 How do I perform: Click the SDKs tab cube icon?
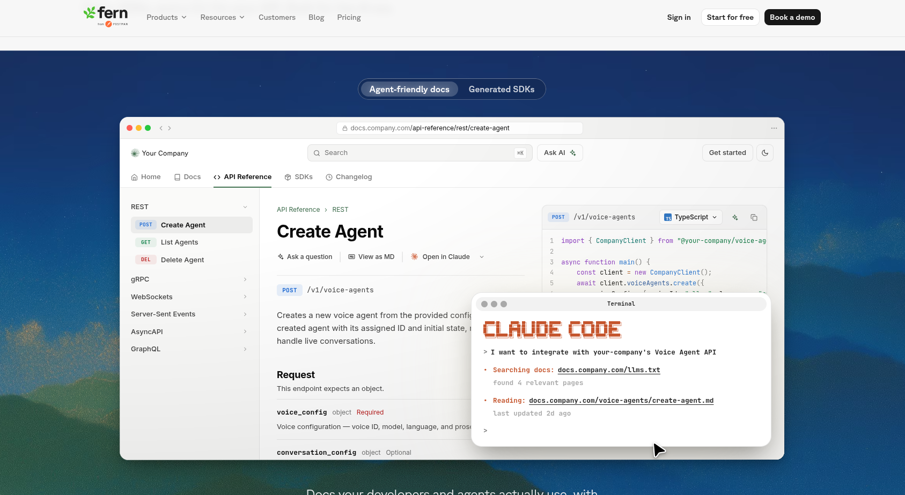[x=288, y=177]
